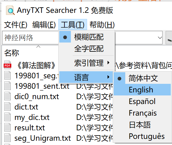172x145 pixels.
Task: Click the 名称 column header
Action: 12,53
